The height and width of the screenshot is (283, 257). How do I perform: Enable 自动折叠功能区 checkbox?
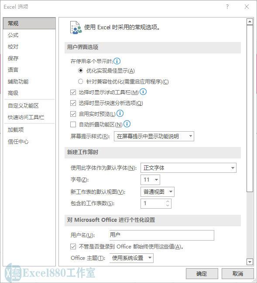pos(73,124)
